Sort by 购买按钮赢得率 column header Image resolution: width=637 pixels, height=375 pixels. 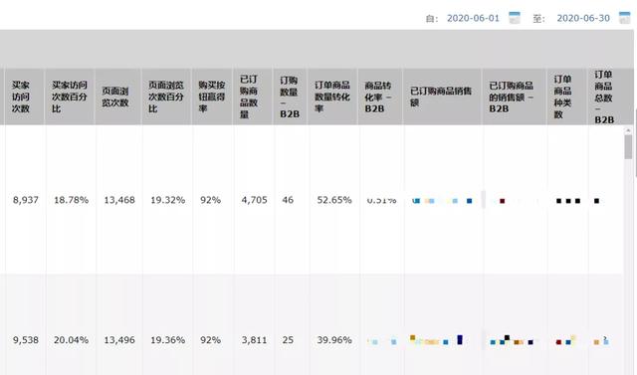[212, 96]
